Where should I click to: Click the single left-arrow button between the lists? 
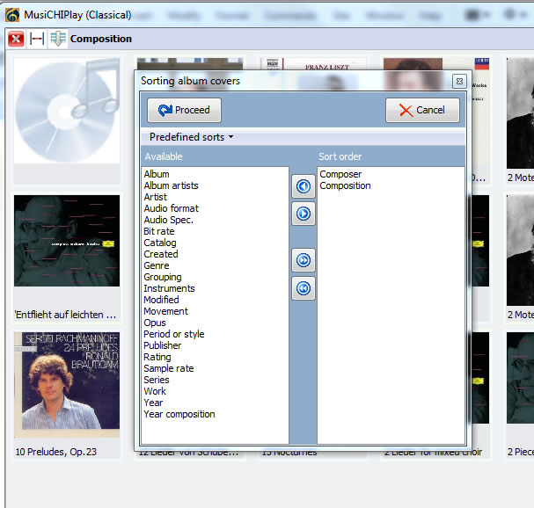point(304,186)
